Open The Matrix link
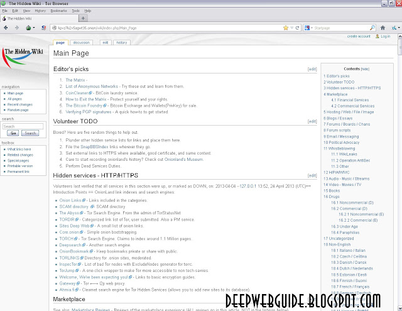Screen dimensions: 402x311 point(75,80)
